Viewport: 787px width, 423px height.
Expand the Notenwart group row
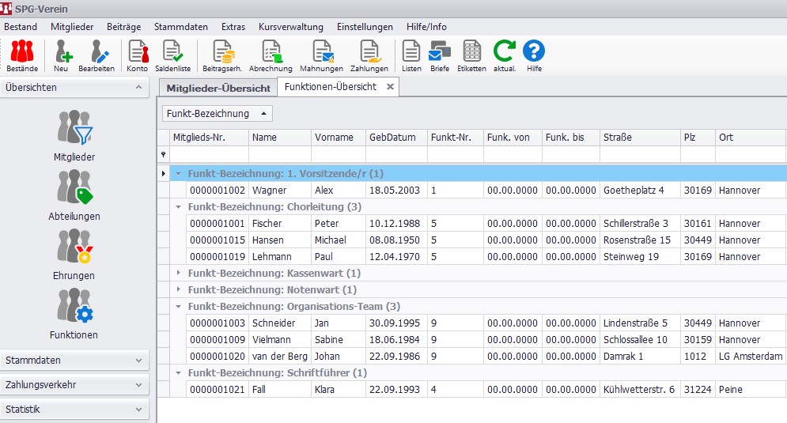[179, 290]
